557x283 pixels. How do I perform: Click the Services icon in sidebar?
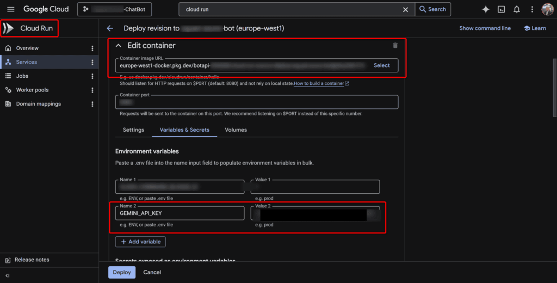point(8,62)
